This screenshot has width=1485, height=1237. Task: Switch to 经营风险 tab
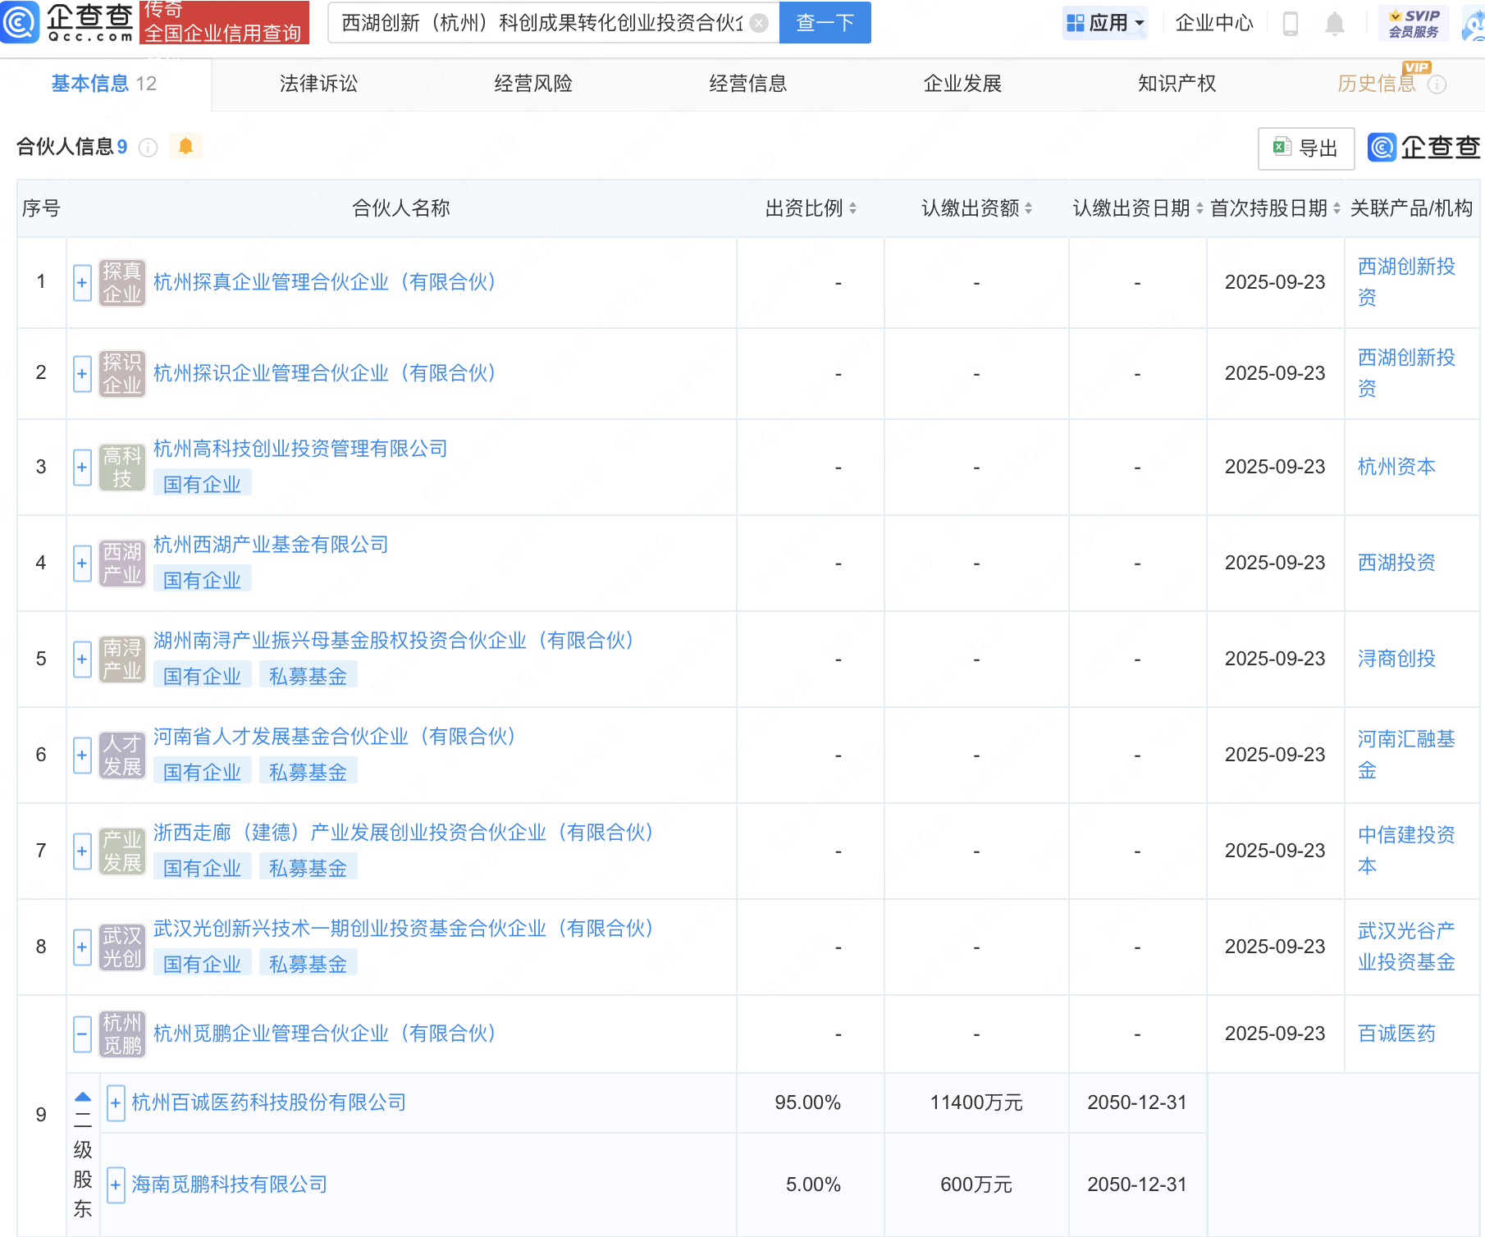(x=533, y=84)
